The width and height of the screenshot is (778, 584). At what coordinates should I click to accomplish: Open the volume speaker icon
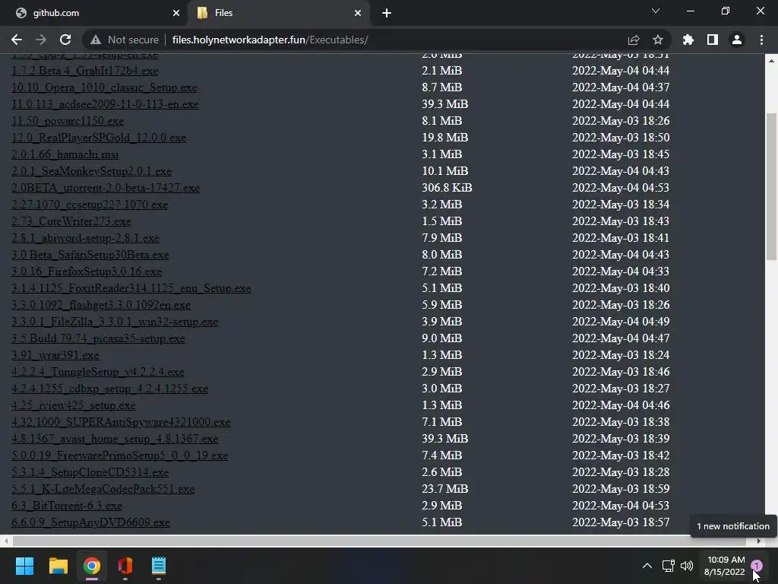click(x=687, y=566)
